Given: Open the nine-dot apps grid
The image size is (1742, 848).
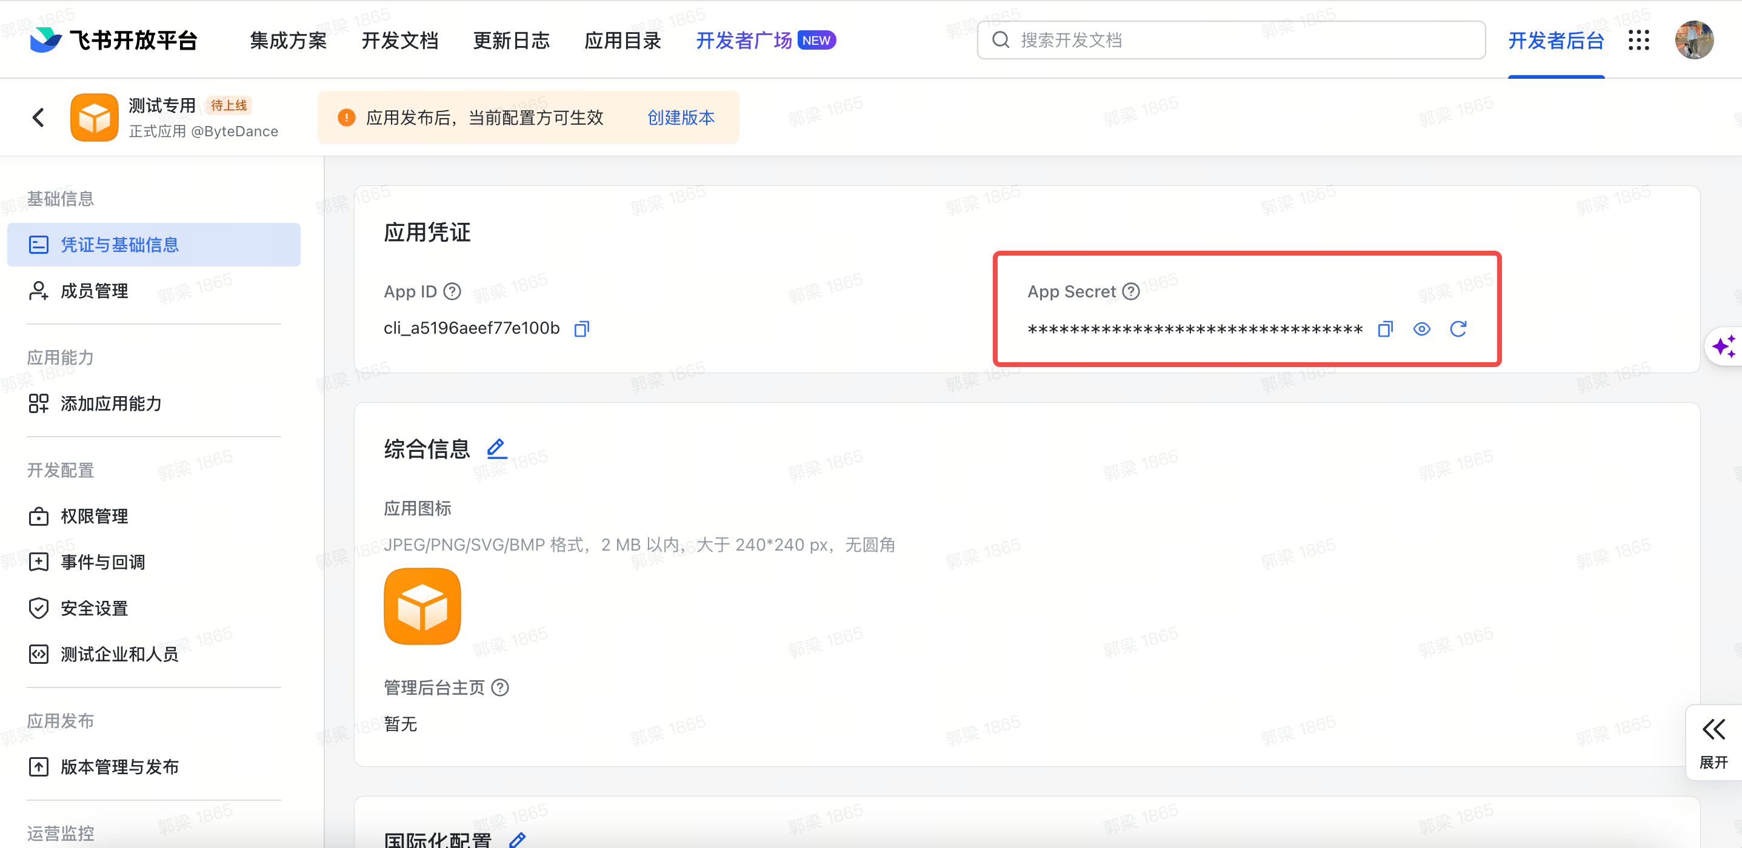Looking at the screenshot, I should (1638, 40).
